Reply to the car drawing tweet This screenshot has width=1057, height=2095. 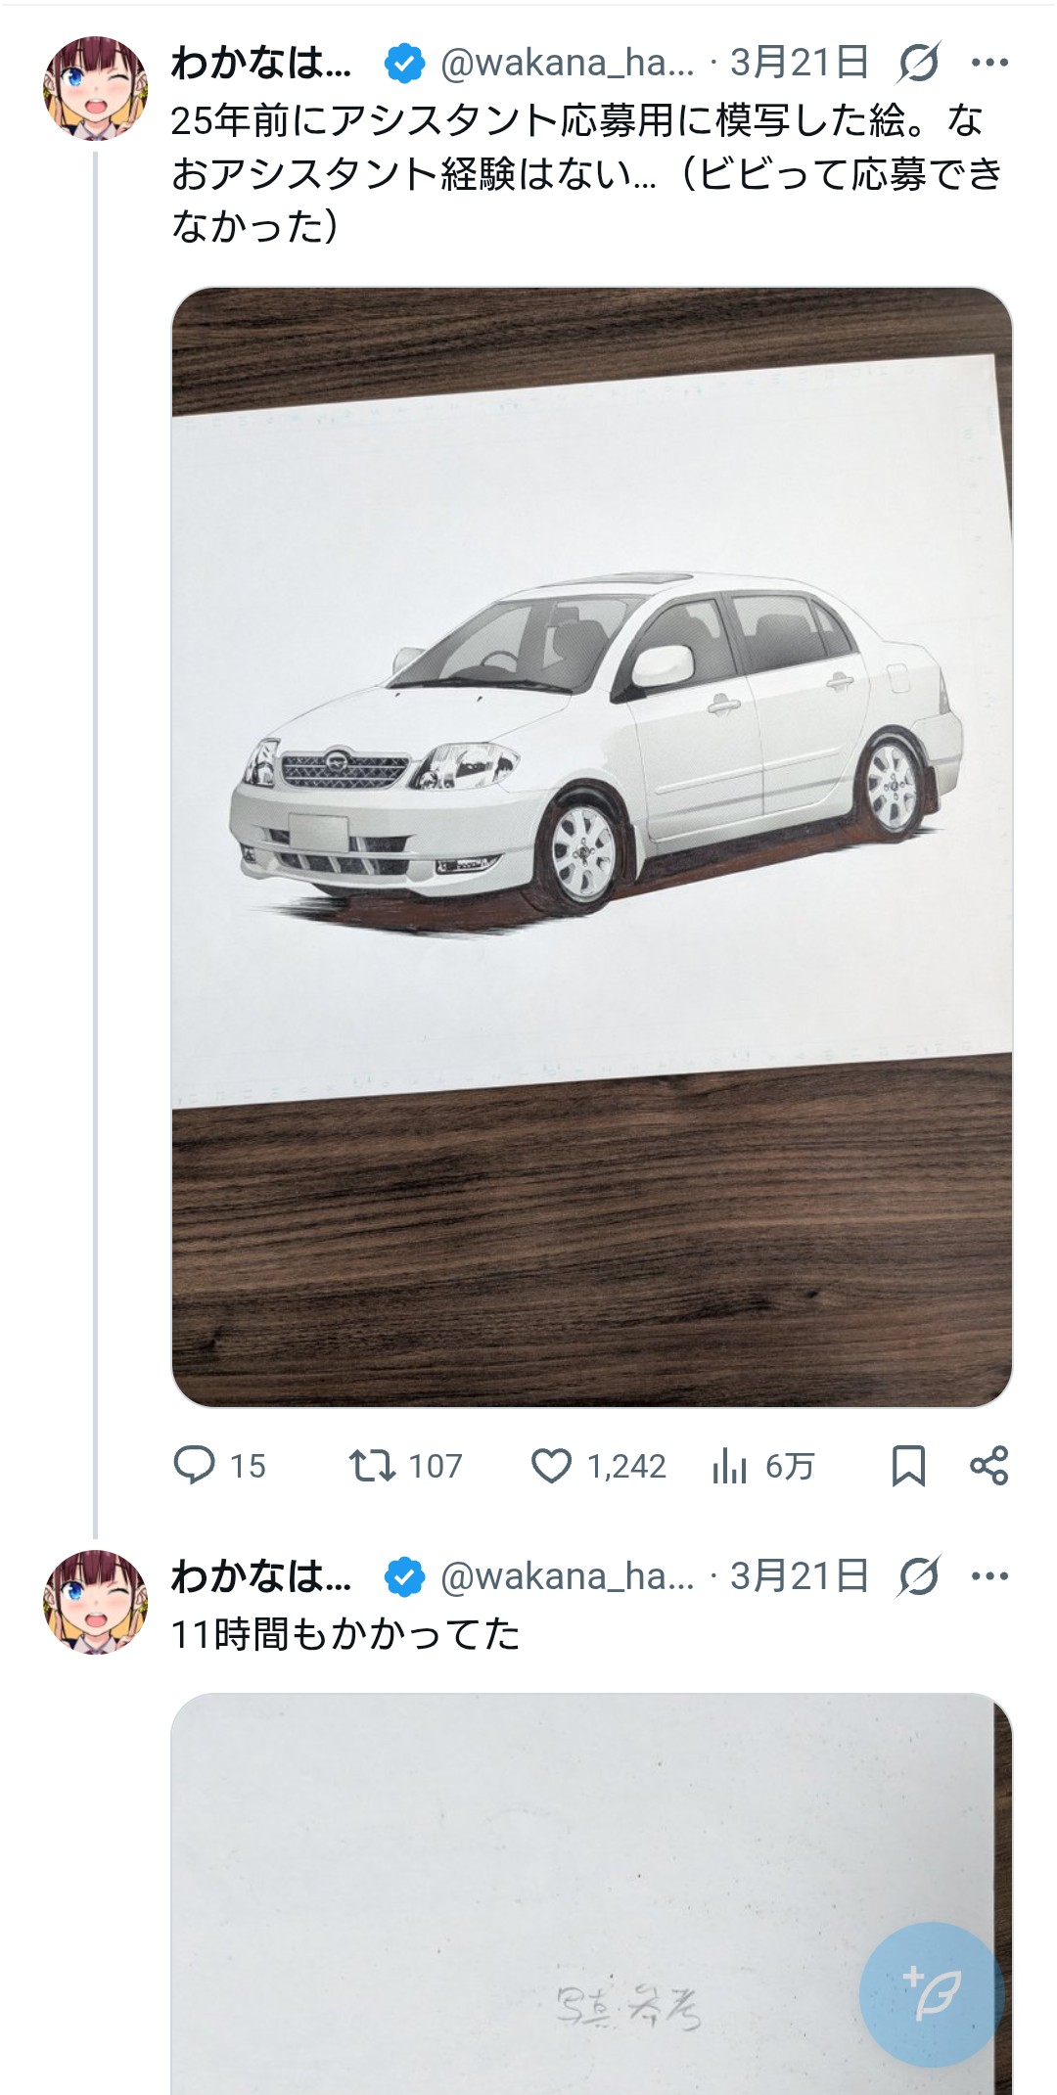[x=195, y=1465]
